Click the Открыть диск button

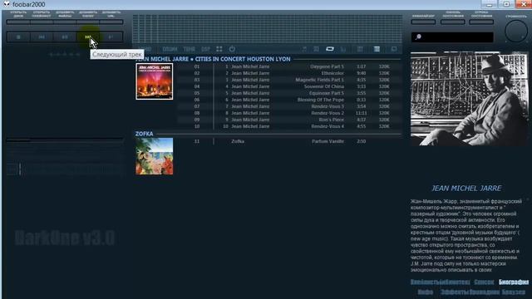tap(18, 22)
